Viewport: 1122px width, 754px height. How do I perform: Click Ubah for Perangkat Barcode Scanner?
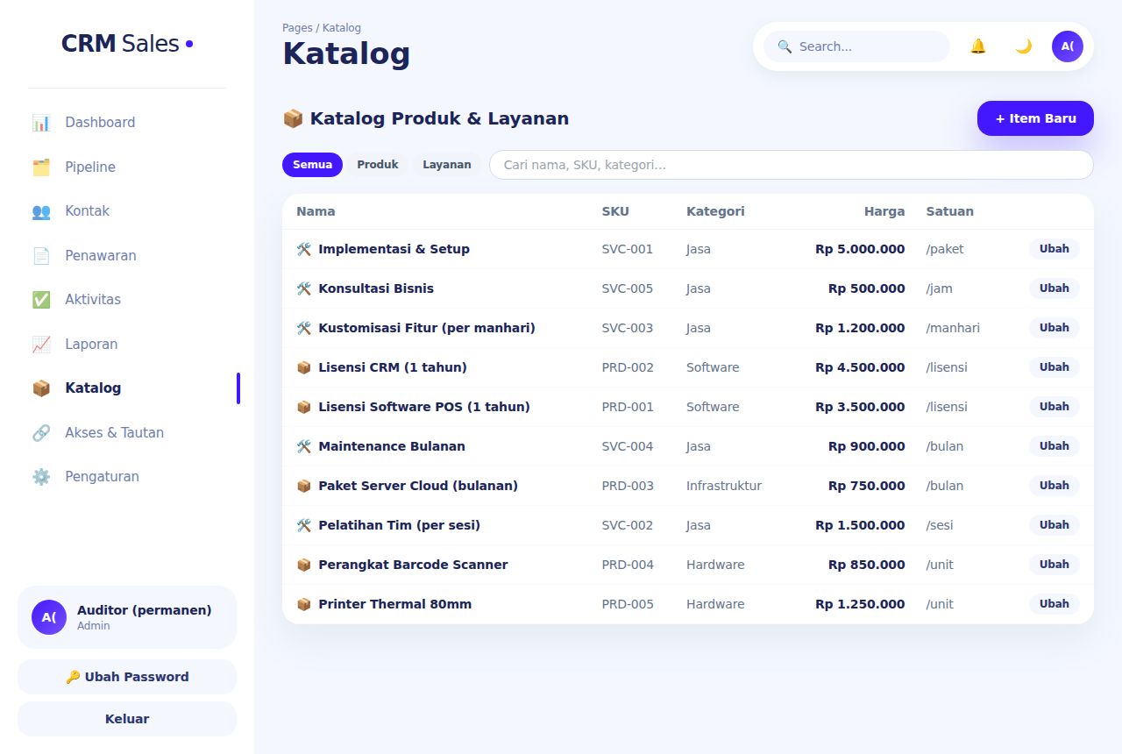(x=1054, y=565)
